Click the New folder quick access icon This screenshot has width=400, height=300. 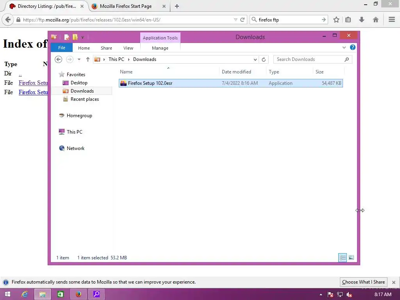pos(75,37)
